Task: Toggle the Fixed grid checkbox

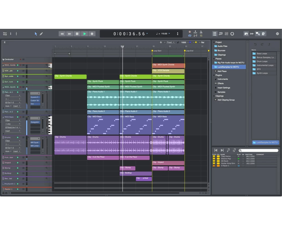Action: pos(165,42)
